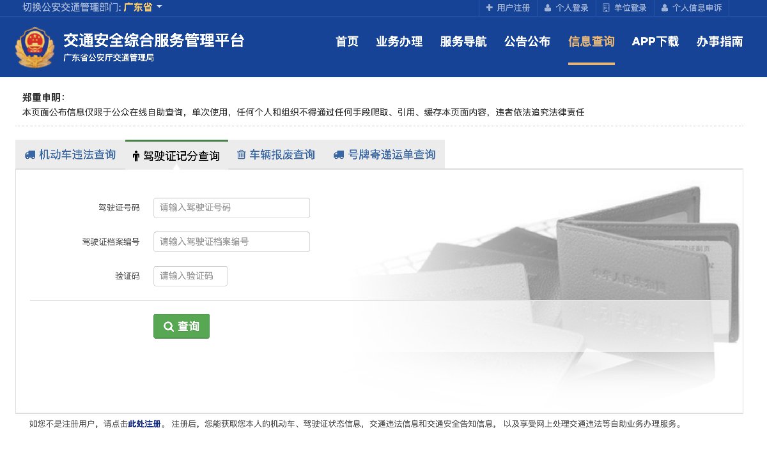Select 信息查询 in the navigation bar
This screenshot has width=767, height=451.
[591, 41]
